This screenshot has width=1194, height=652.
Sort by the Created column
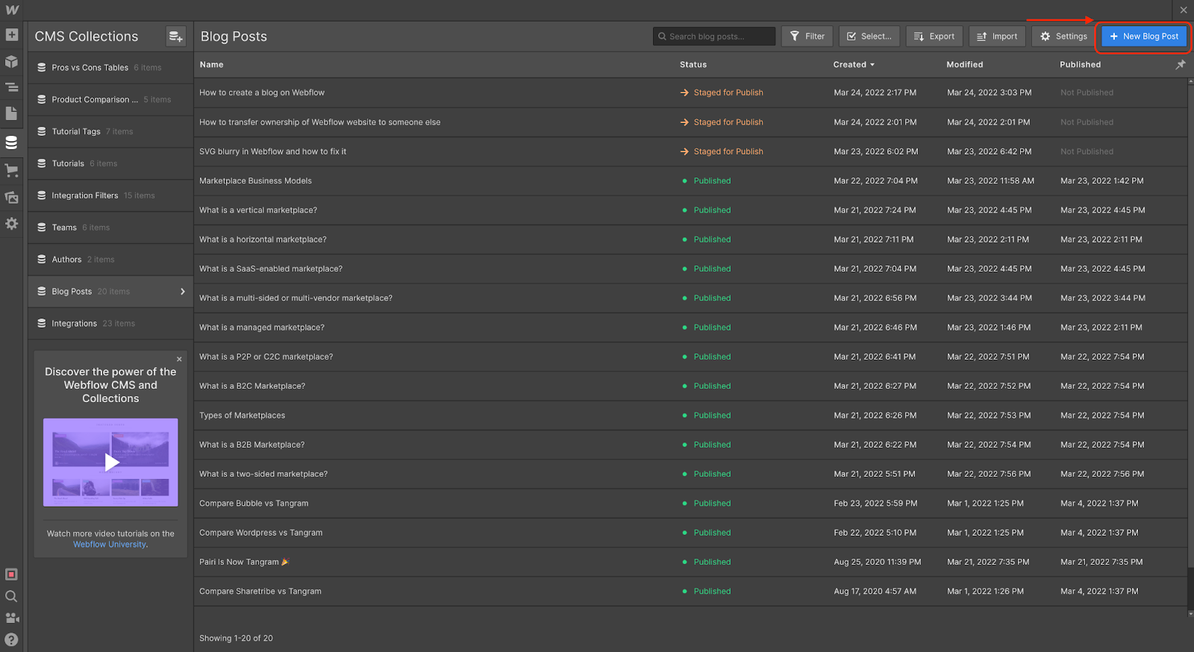pos(854,65)
